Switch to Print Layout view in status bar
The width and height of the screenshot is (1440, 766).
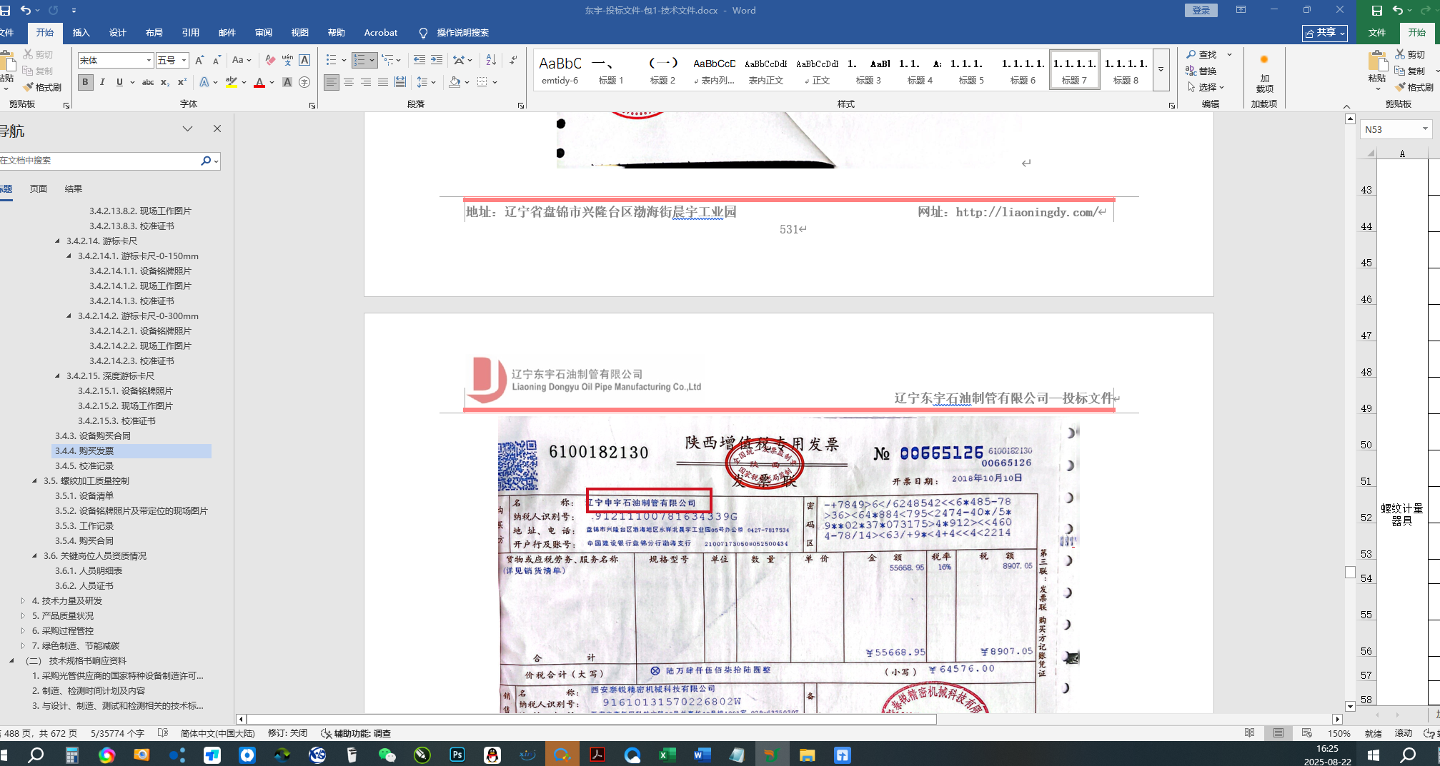pyautogui.click(x=1278, y=733)
